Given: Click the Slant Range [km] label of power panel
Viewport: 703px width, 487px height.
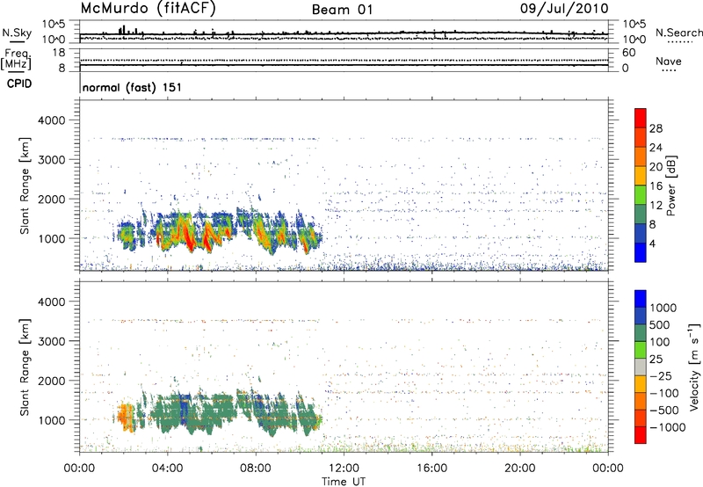Looking at the screenshot, I should tap(25, 185).
